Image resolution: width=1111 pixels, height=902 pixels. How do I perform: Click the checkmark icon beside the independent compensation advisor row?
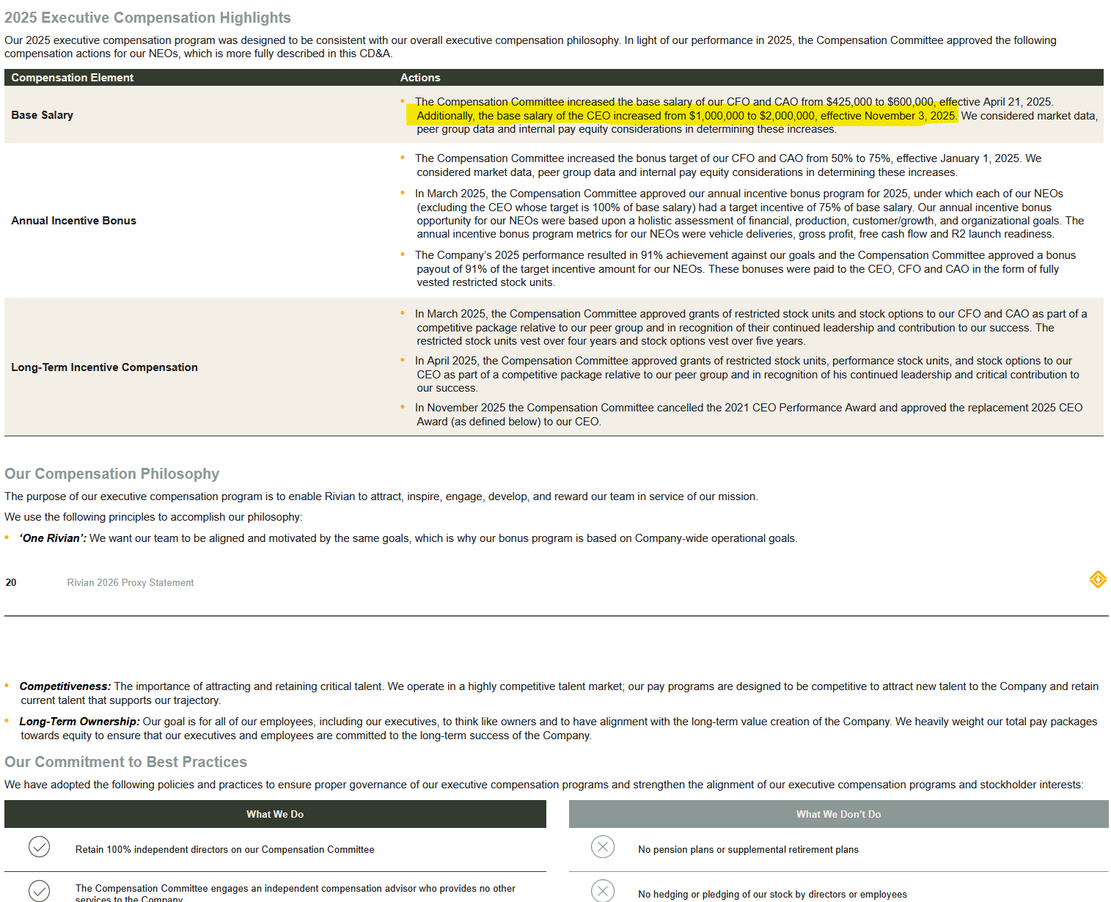[39, 890]
